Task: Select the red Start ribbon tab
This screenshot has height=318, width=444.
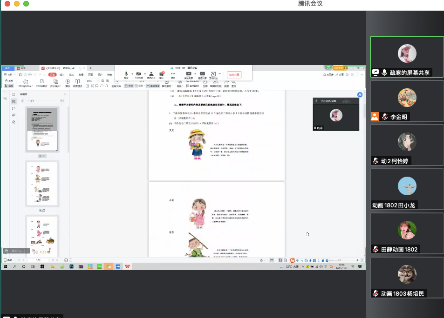Action: 53,74
